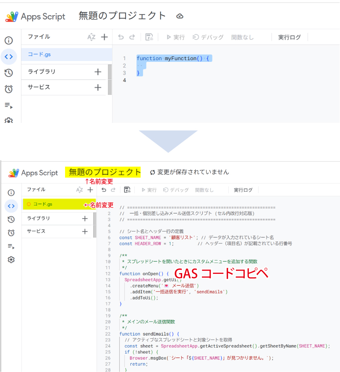This screenshot has width=340, height=372.
Task: Open 関数なし function dropdown in lower toolbar
Action: pos(204,190)
